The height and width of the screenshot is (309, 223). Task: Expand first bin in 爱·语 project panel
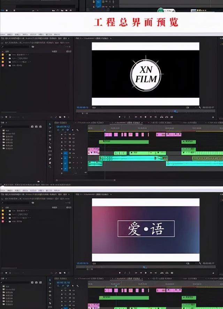[x=6, y=211]
